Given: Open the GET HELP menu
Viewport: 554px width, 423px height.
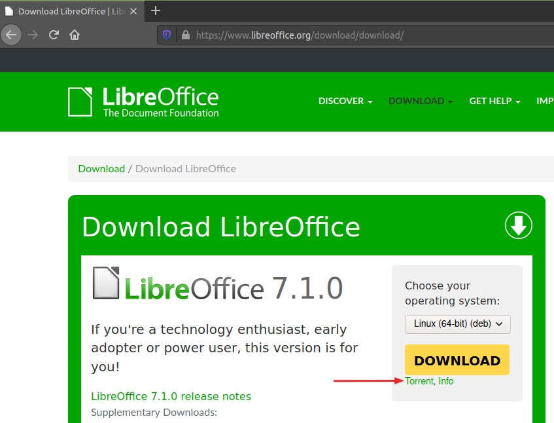Looking at the screenshot, I should pyautogui.click(x=494, y=101).
